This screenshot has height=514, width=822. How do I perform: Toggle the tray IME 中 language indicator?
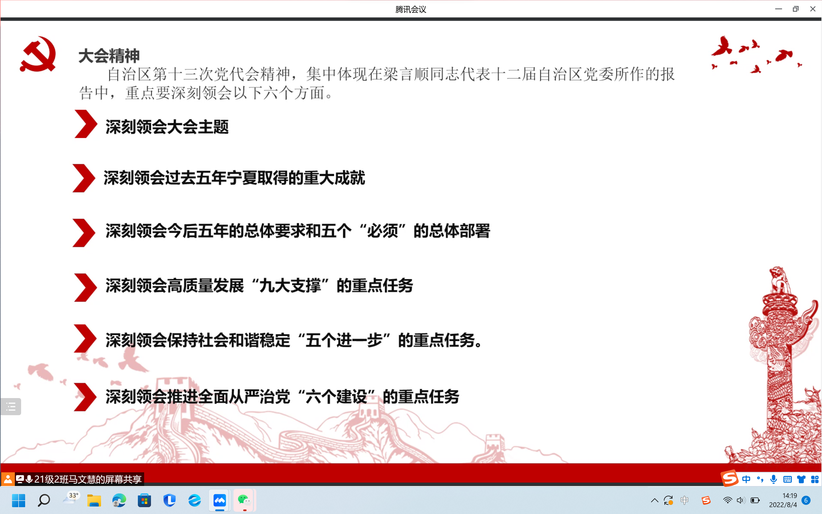coord(684,500)
